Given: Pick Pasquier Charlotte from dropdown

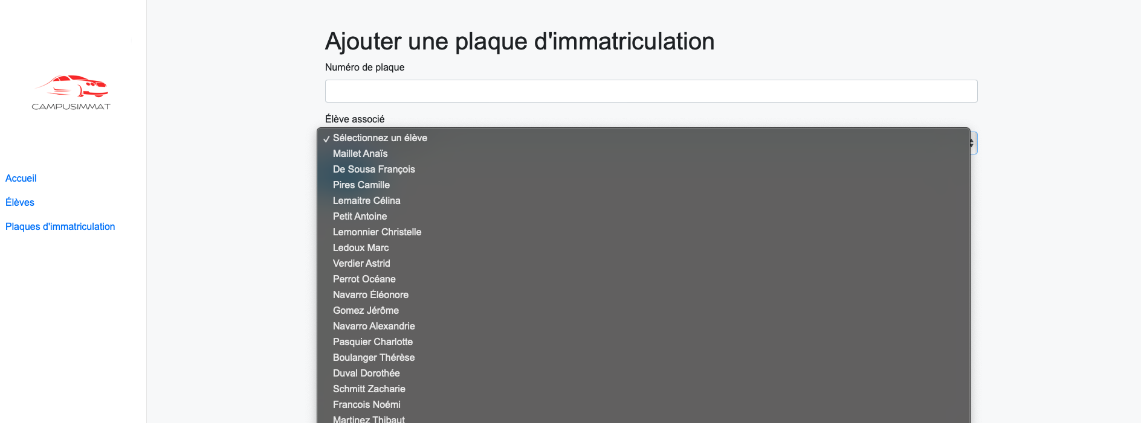Looking at the screenshot, I should pos(644,342).
